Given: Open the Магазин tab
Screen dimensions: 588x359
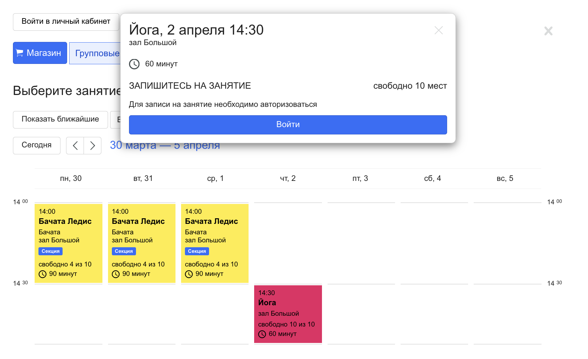Looking at the screenshot, I should 40,53.
